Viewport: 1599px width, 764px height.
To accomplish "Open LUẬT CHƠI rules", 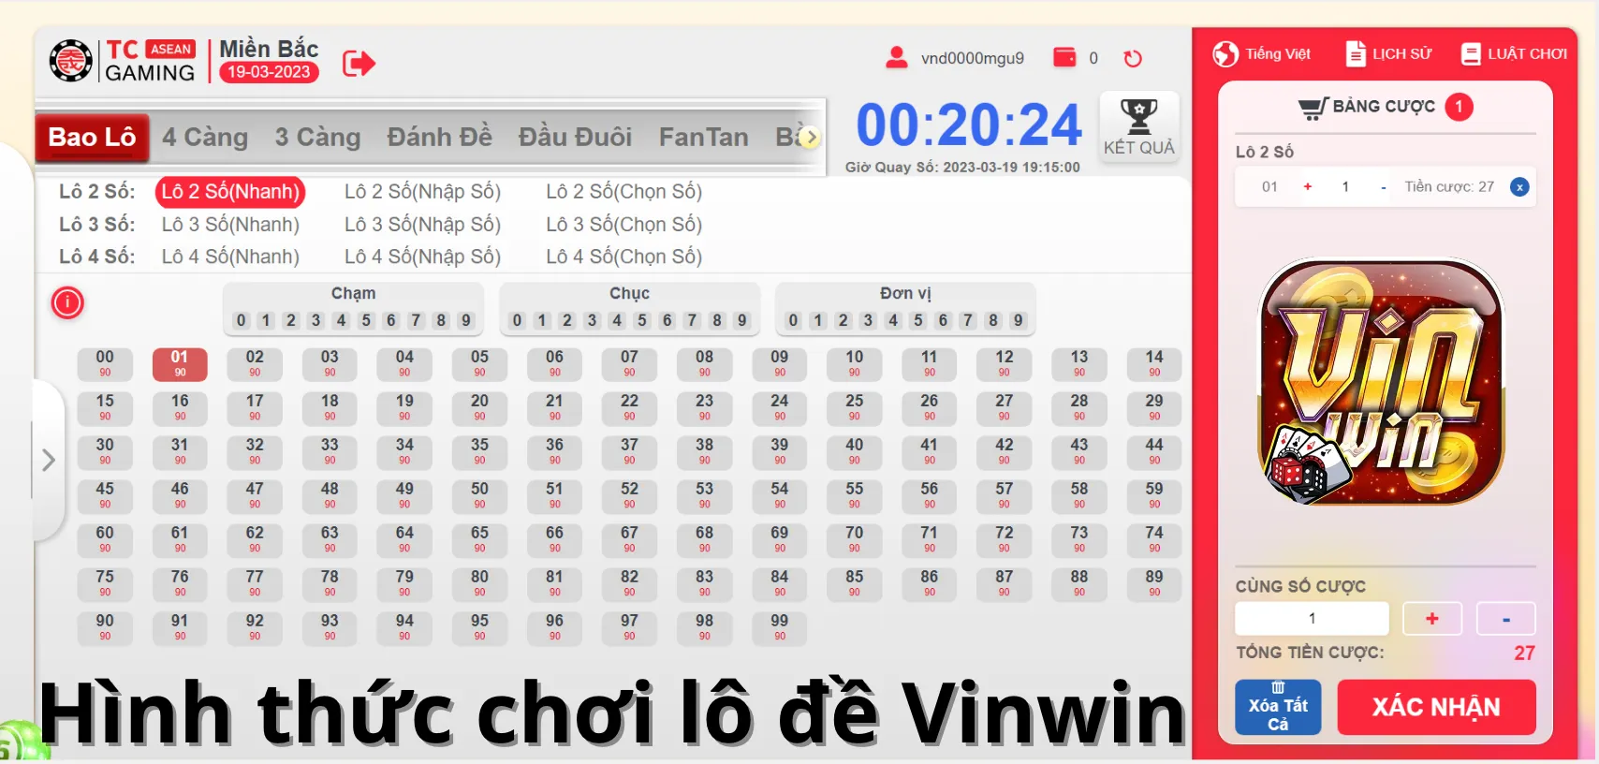I will tap(1514, 54).
